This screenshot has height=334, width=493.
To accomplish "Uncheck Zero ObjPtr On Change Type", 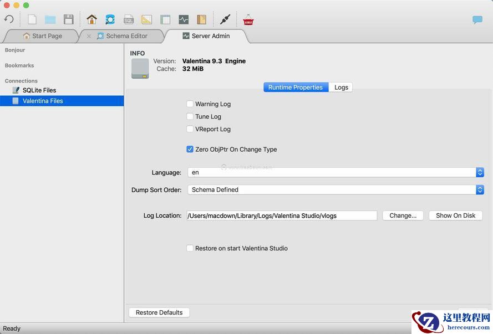I will [x=190, y=150].
